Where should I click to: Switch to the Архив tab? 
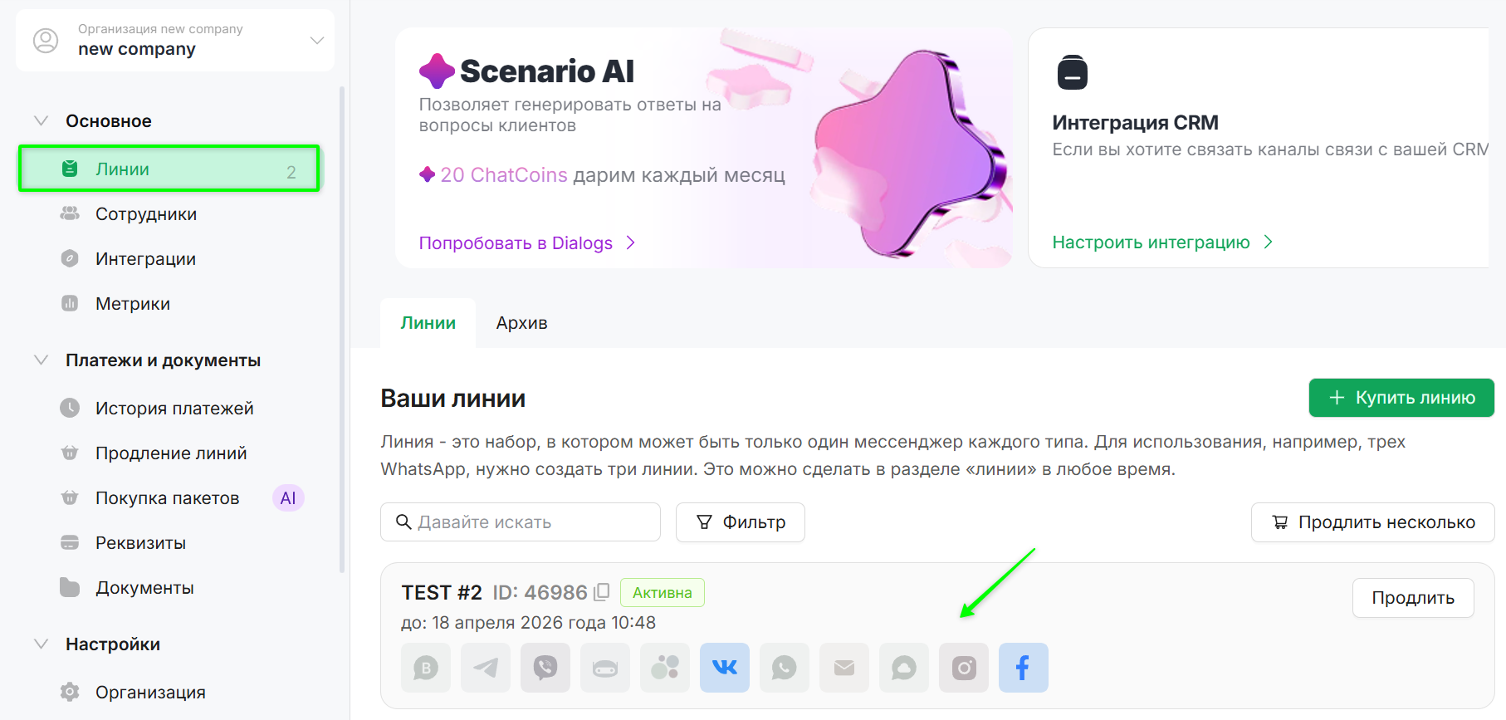(521, 323)
